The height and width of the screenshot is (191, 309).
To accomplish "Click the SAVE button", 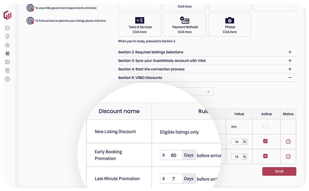I will pos(279,171).
